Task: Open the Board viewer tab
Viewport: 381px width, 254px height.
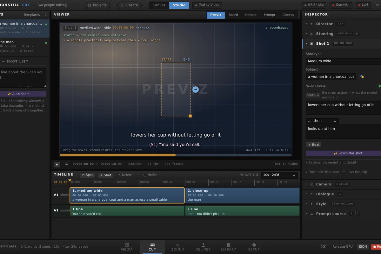Action: pos(233,15)
